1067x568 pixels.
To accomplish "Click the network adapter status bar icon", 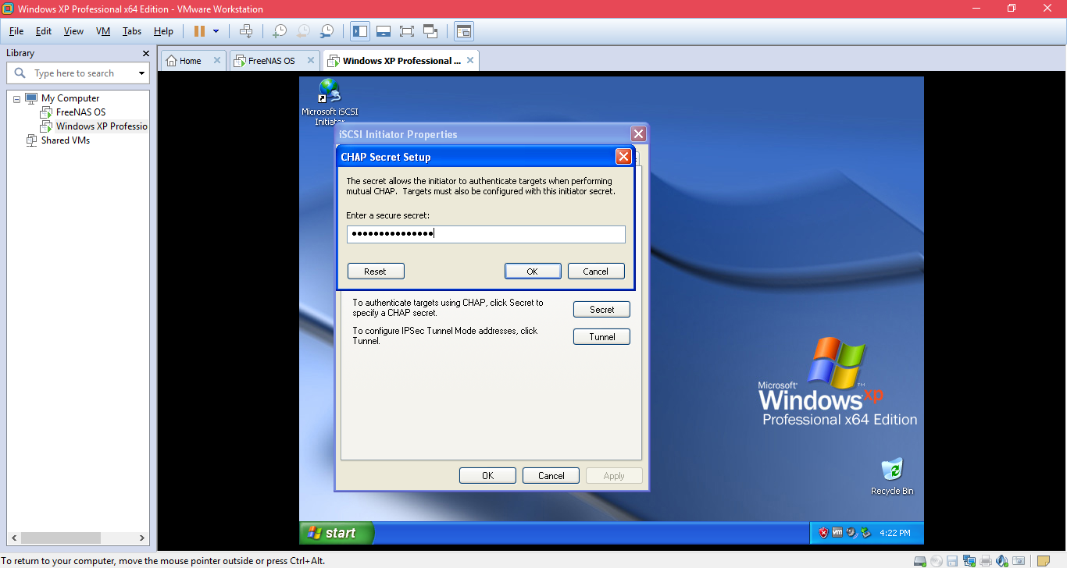I will click(x=969, y=561).
